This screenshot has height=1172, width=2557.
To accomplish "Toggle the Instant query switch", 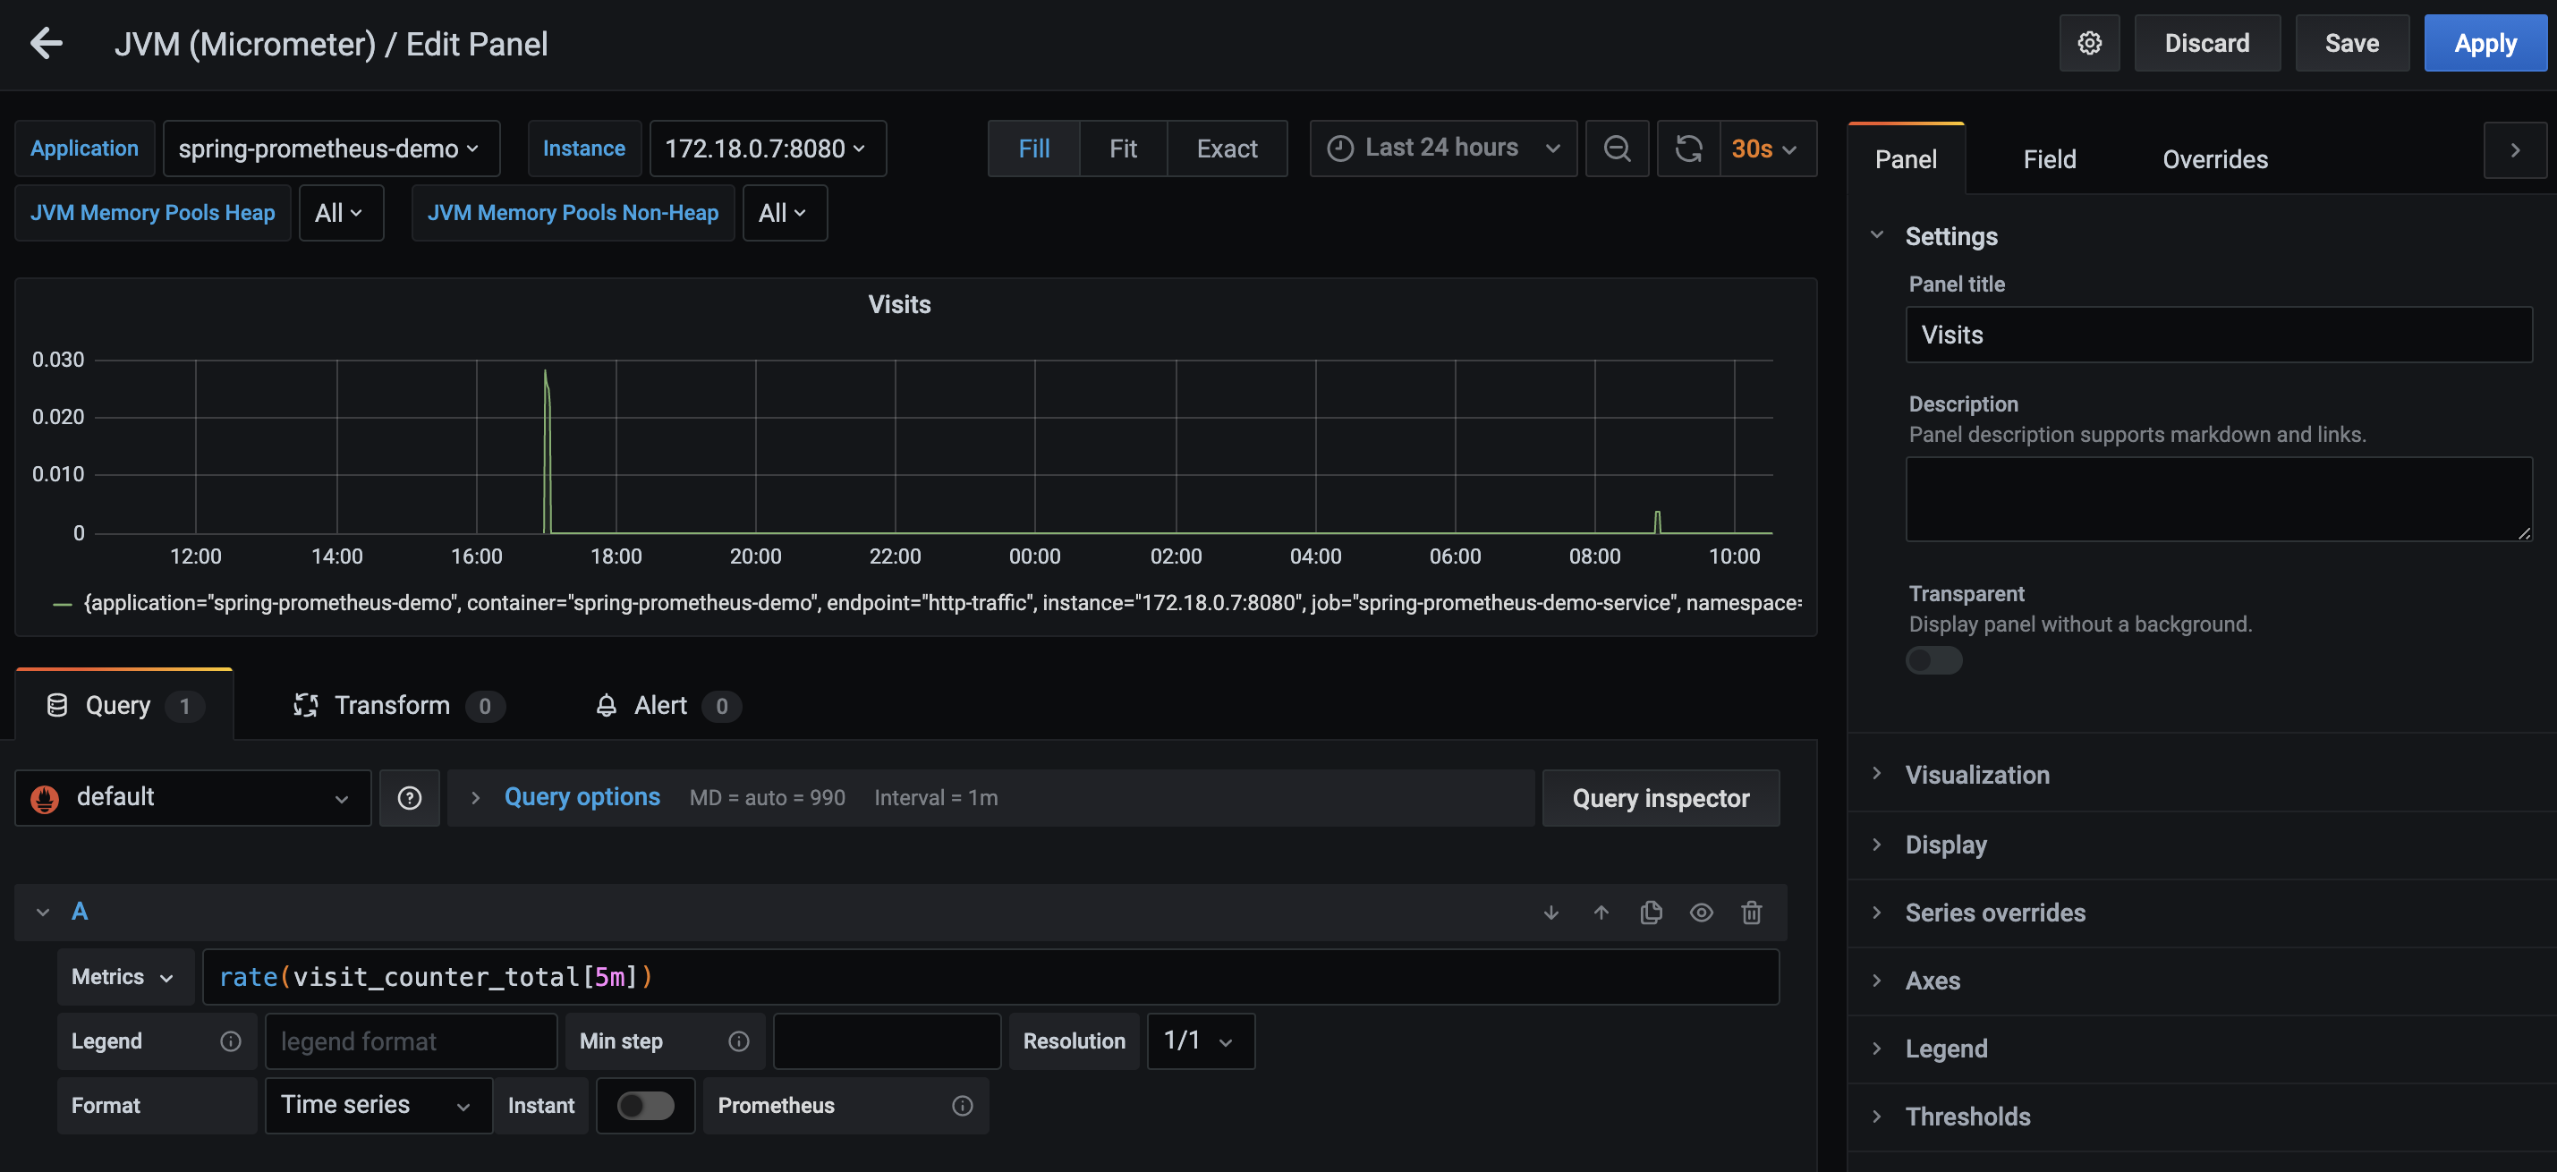I will point(644,1106).
